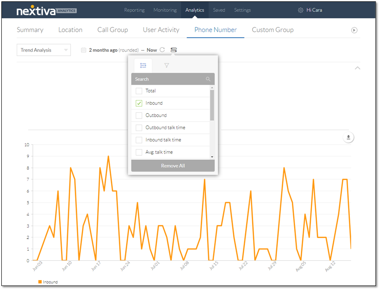Click the calendar icon next to date range
The height and width of the screenshot is (290, 380).
(84, 50)
